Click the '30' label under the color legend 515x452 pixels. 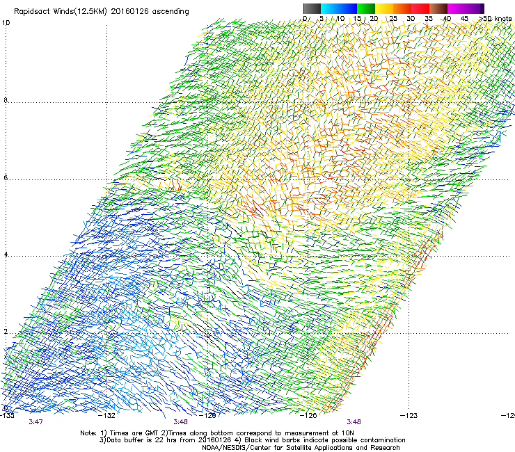tap(411, 19)
